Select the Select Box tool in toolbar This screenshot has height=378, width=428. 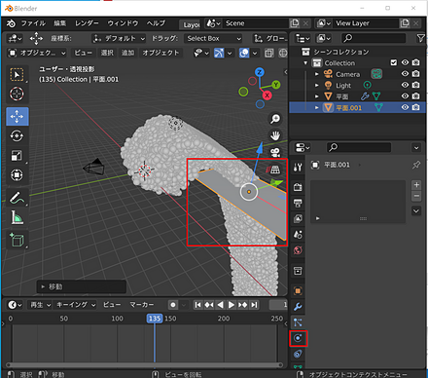(18, 75)
